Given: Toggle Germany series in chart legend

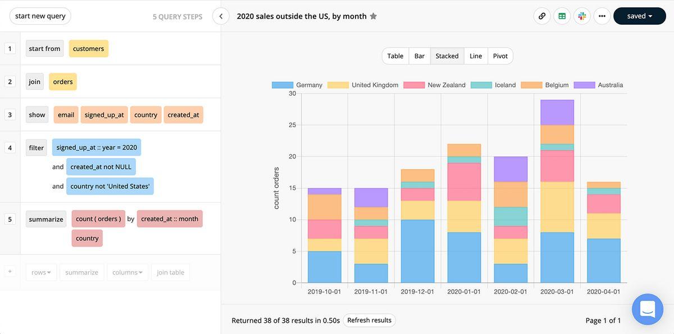Looking at the screenshot, I should click(x=297, y=85).
